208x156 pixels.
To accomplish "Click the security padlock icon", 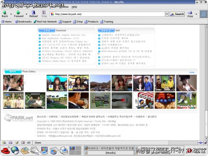I will pos(206,143).
